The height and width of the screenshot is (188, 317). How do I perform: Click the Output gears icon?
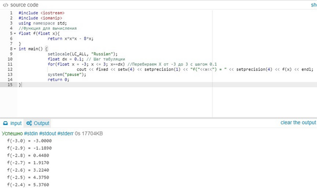[x=29, y=123]
